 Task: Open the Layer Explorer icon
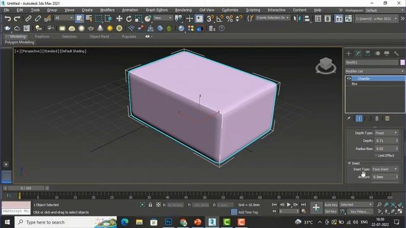pos(327,18)
